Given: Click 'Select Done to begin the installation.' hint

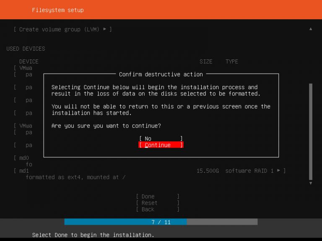Looking at the screenshot, I should [93, 235].
